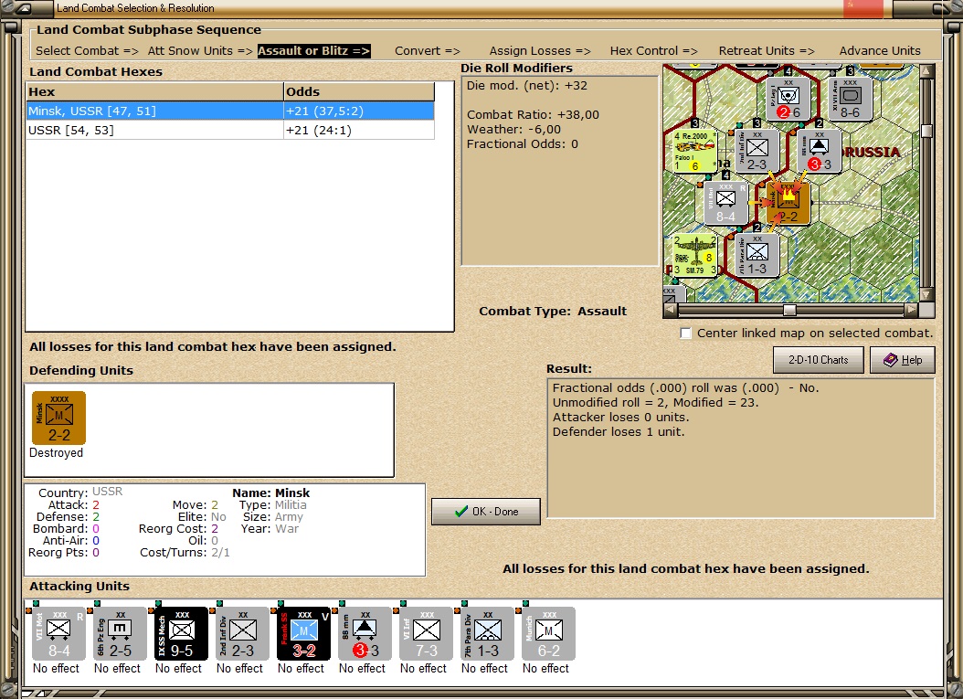The image size is (963, 699).
Task: Click Att Snow Units subphase step
Action: (x=199, y=51)
